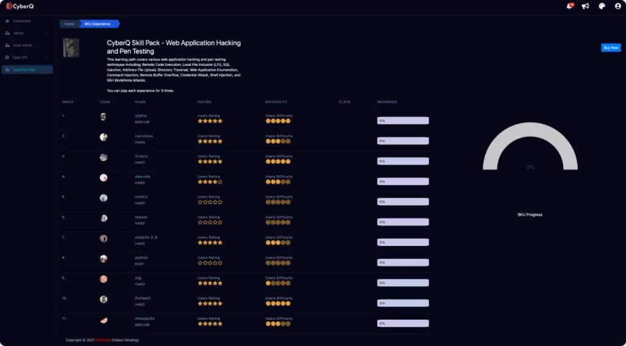Click zig's difficulty rating circles

coord(278,283)
